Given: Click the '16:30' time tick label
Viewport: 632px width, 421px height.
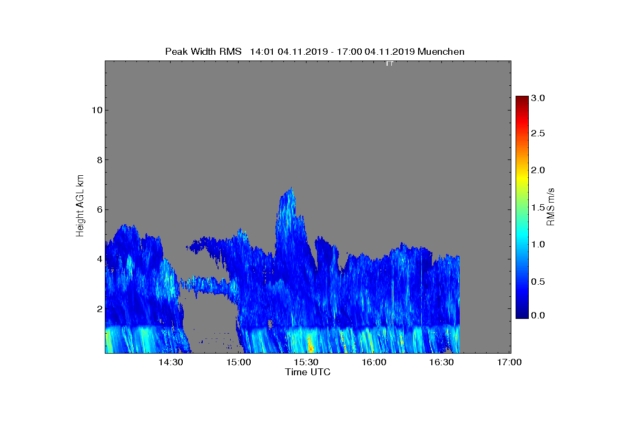Looking at the screenshot, I should point(442,363).
